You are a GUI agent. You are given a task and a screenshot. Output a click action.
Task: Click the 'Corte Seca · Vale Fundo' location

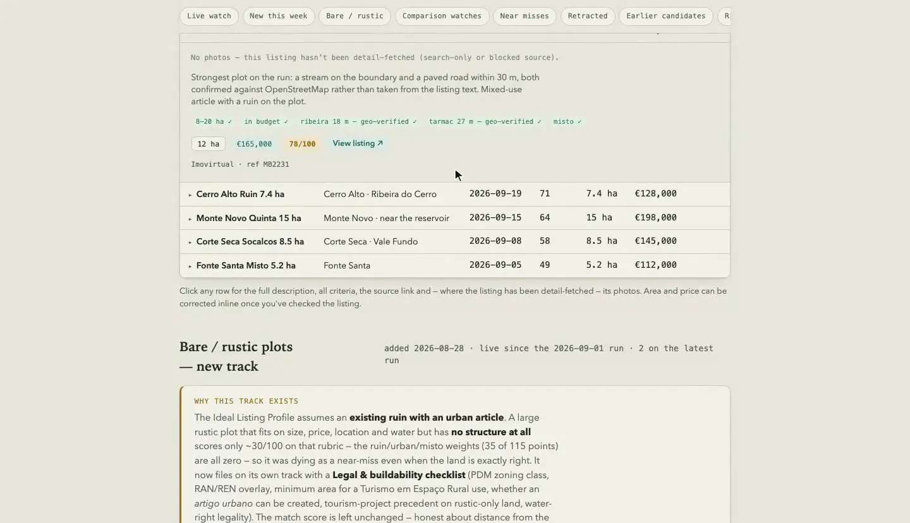370,241
